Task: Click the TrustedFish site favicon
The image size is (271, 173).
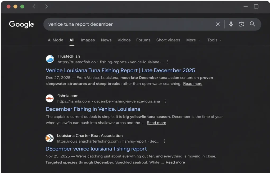Action: pos(50,59)
